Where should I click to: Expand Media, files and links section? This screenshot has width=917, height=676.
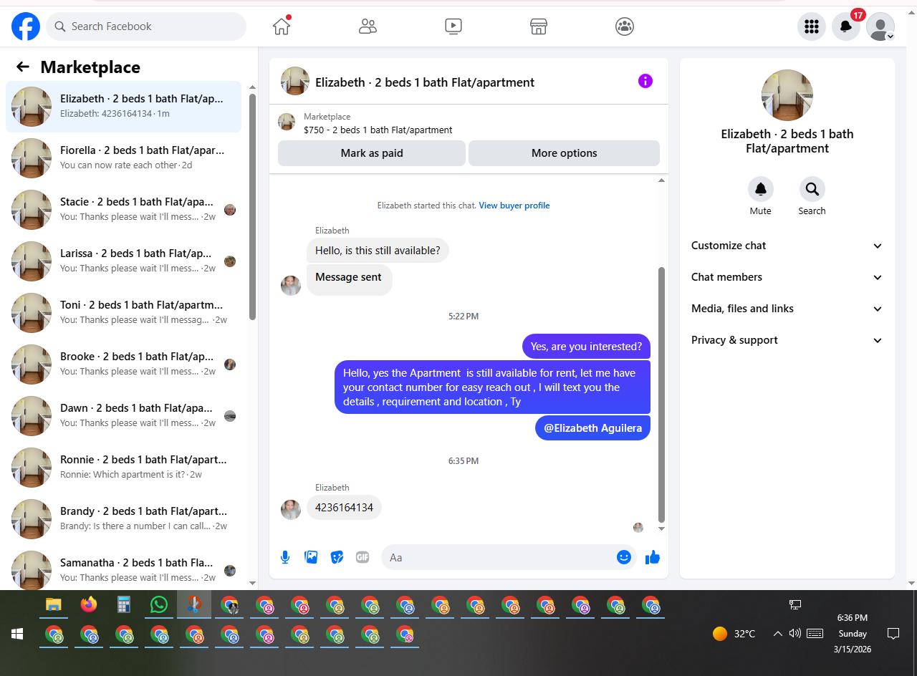point(787,309)
